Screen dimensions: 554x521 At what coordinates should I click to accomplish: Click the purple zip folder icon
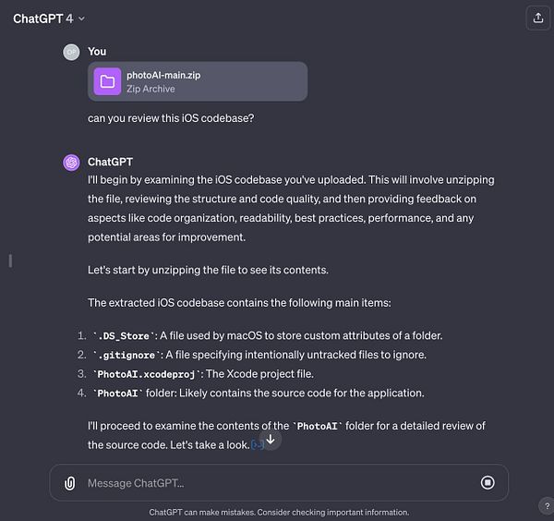[x=108, y=81]
